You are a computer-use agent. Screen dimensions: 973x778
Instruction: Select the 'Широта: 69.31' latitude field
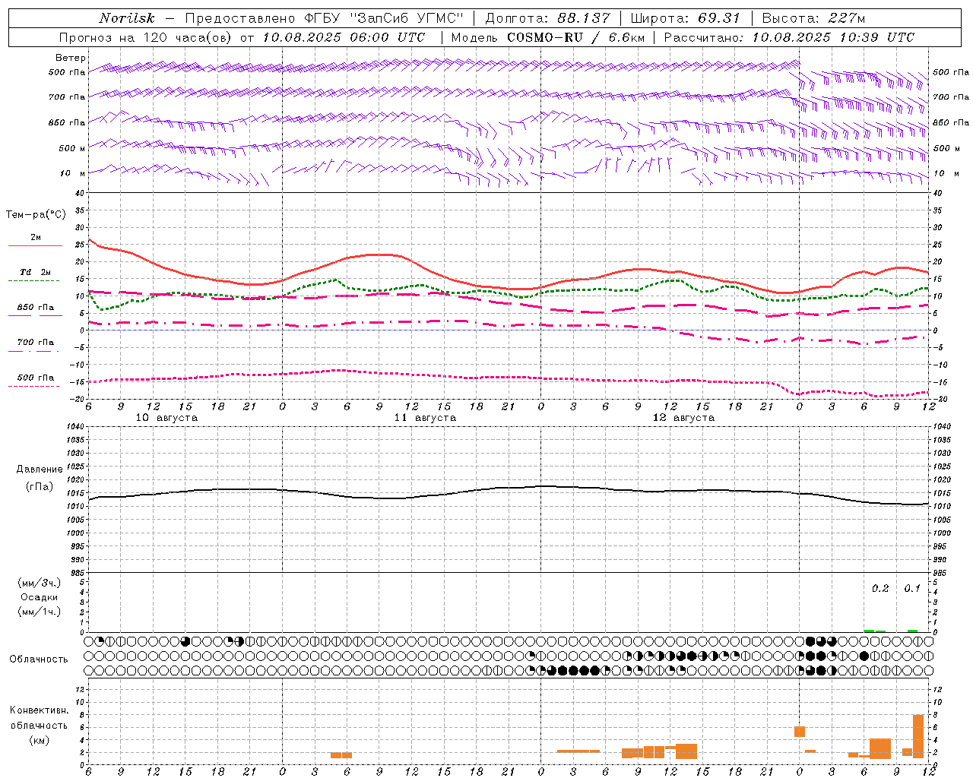(x=685, y=18)
